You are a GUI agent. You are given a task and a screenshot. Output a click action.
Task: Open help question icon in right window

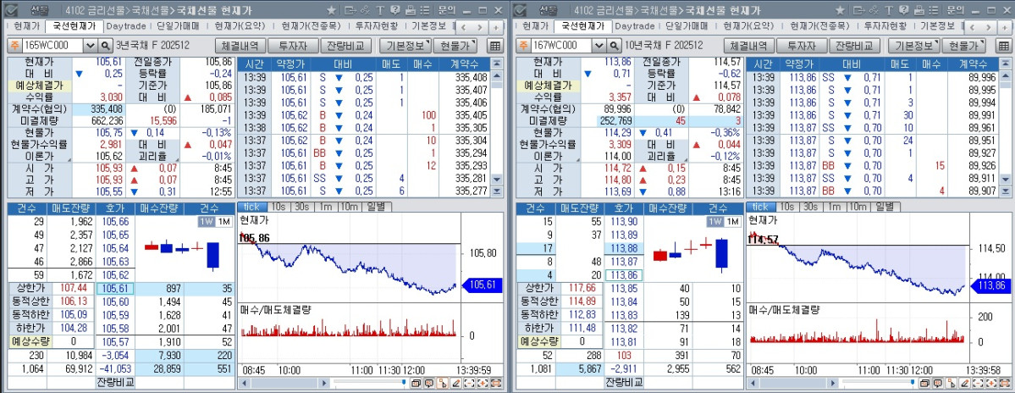[x=903, y=10]
